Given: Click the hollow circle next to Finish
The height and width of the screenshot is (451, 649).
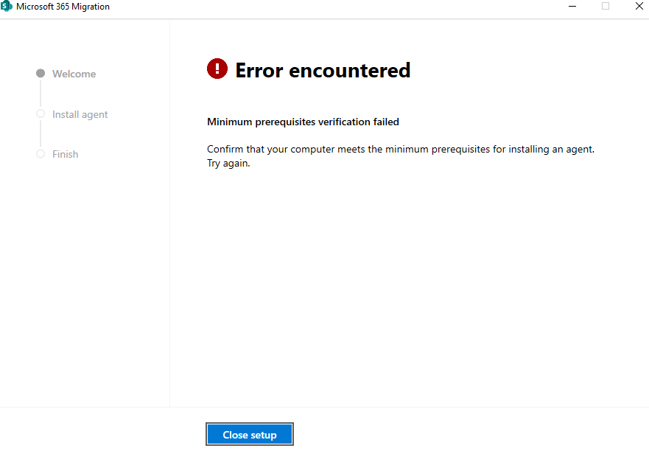Looking at the screenshot, I should 40,154.
